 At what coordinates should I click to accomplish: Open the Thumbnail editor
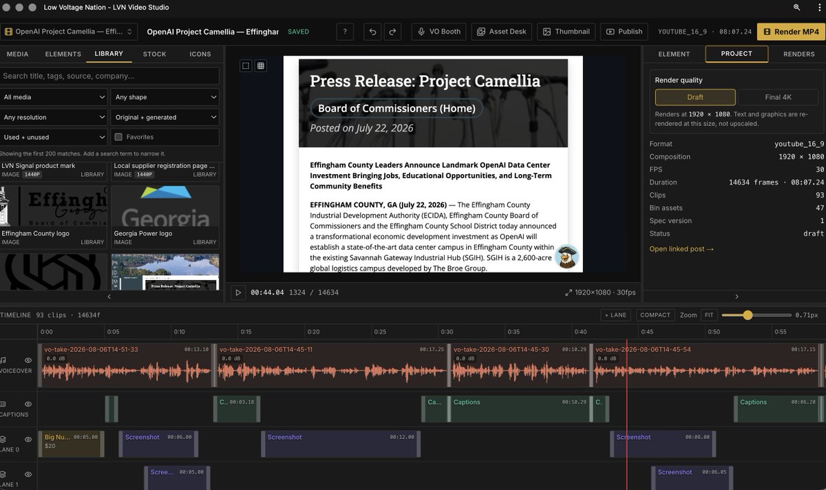pyautogui.click(x=566, y=32)
